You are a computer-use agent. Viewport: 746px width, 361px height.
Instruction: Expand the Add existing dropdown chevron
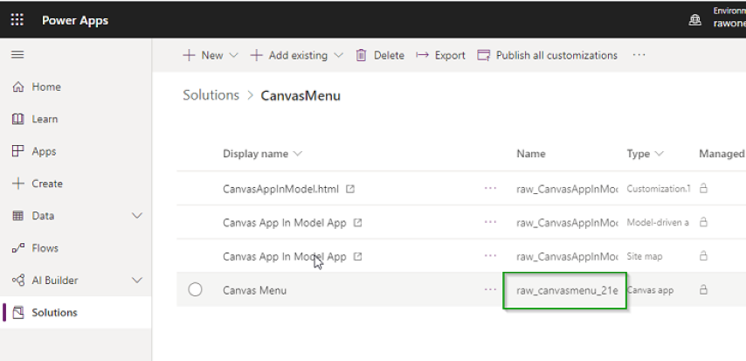point(338,55)
